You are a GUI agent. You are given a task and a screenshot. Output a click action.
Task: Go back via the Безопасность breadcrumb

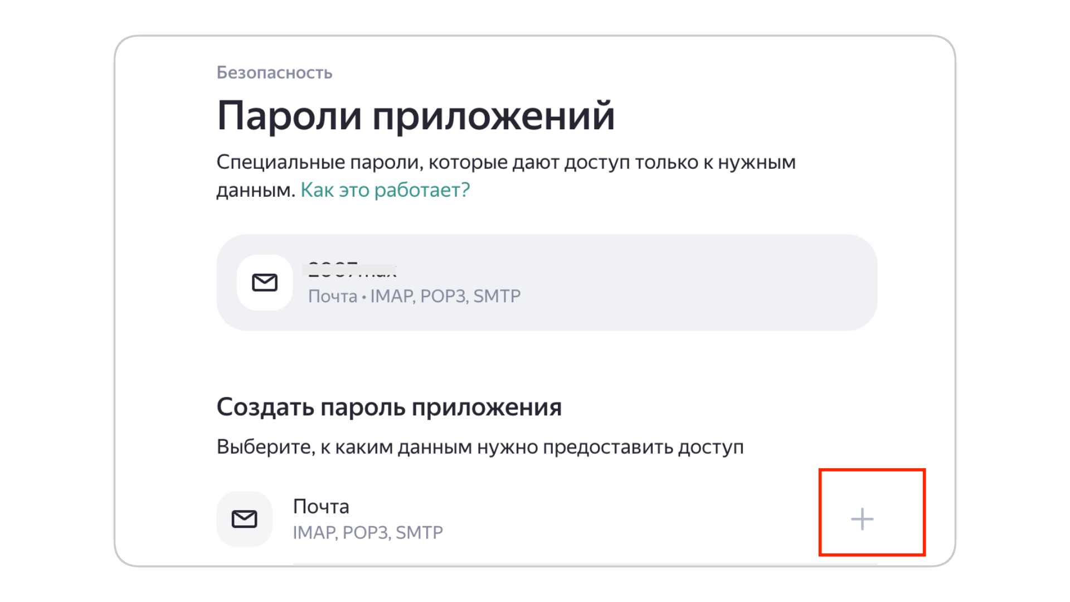(x=274, y=72)
